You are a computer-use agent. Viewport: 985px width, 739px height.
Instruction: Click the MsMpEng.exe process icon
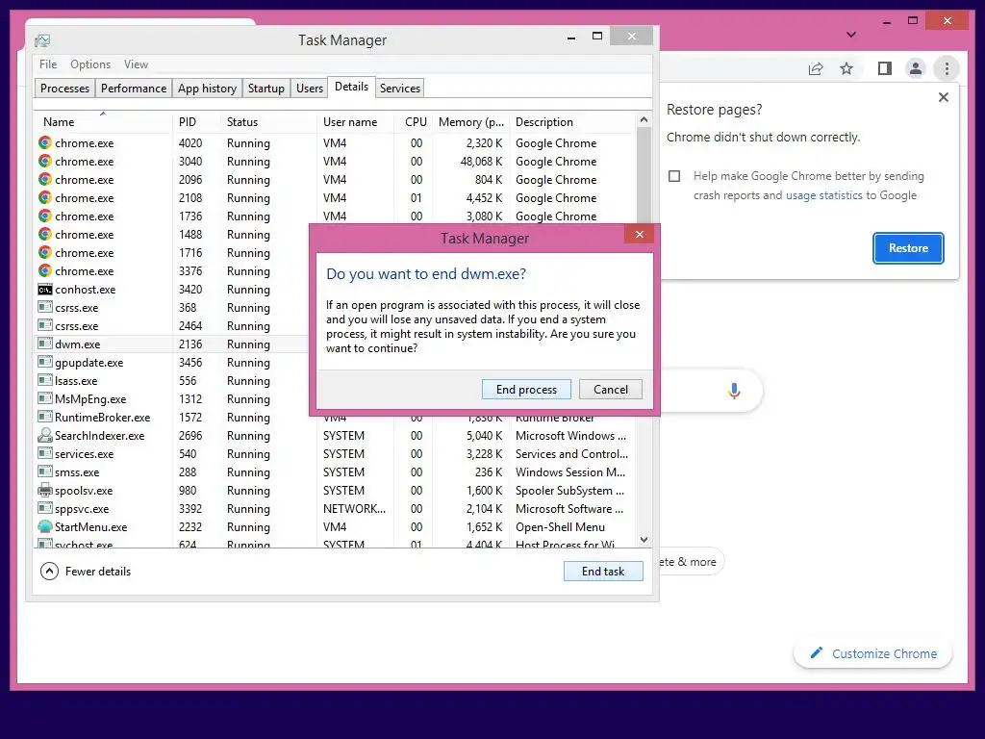[x=44, y=398]
